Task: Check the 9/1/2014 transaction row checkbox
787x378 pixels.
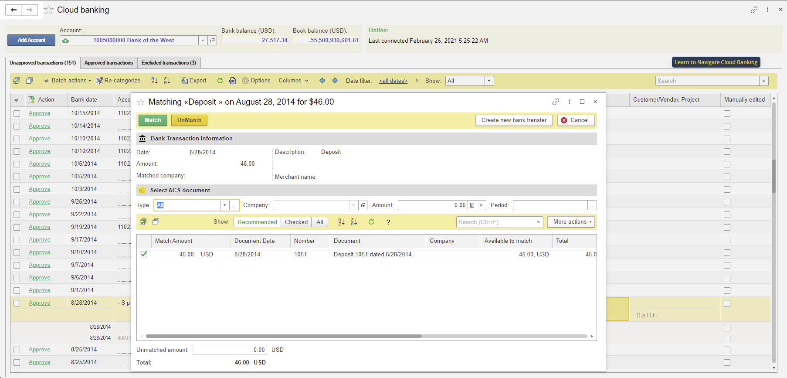Action: pyautogui.click(x=17, y=290)
